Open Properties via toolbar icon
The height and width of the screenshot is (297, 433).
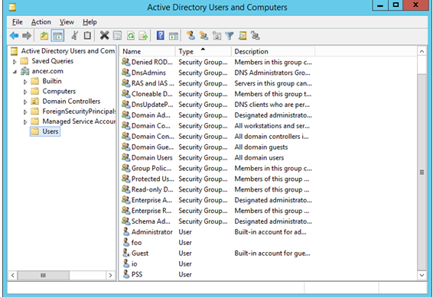pyautogui.click(x=117, y=36)
